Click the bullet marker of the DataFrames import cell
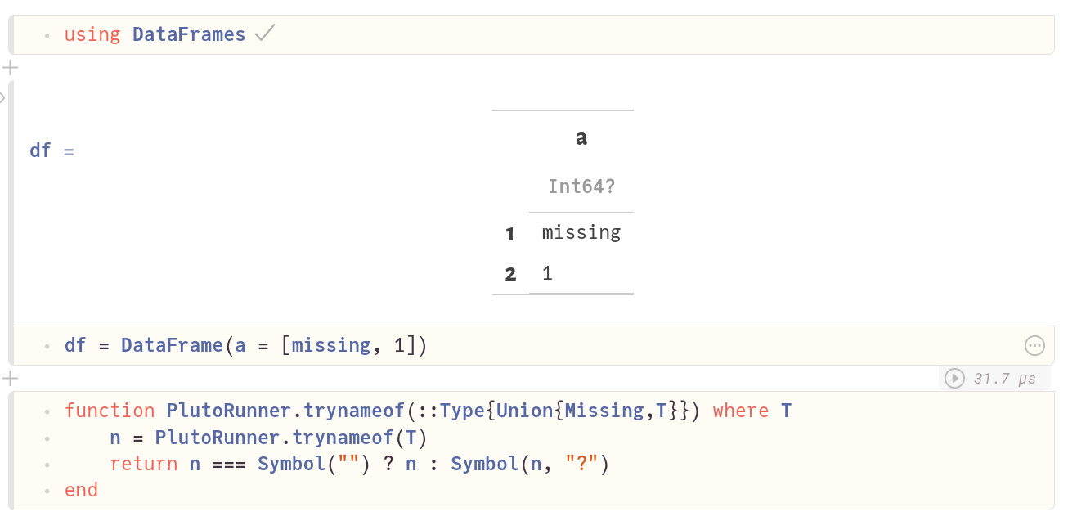 pos(47,35)
